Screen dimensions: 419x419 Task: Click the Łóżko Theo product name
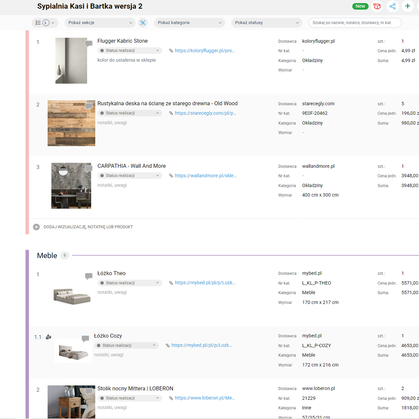(111, 273)
